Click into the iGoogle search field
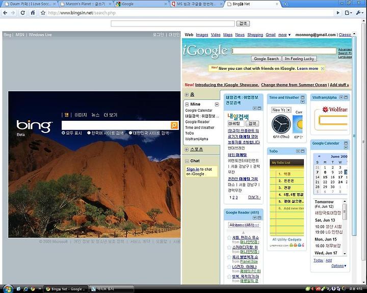367x293 pixels. pos(284,51)
